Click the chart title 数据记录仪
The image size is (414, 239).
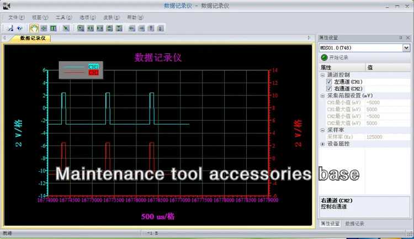point(158,57)
